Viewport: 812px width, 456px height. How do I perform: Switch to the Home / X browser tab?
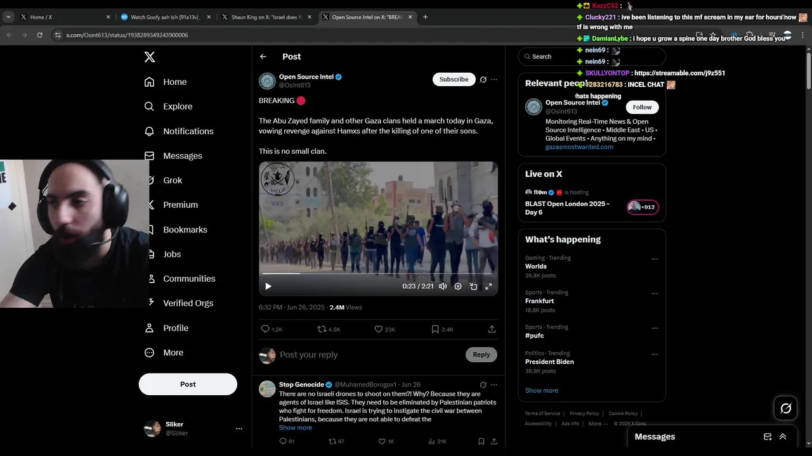point(66,17)
